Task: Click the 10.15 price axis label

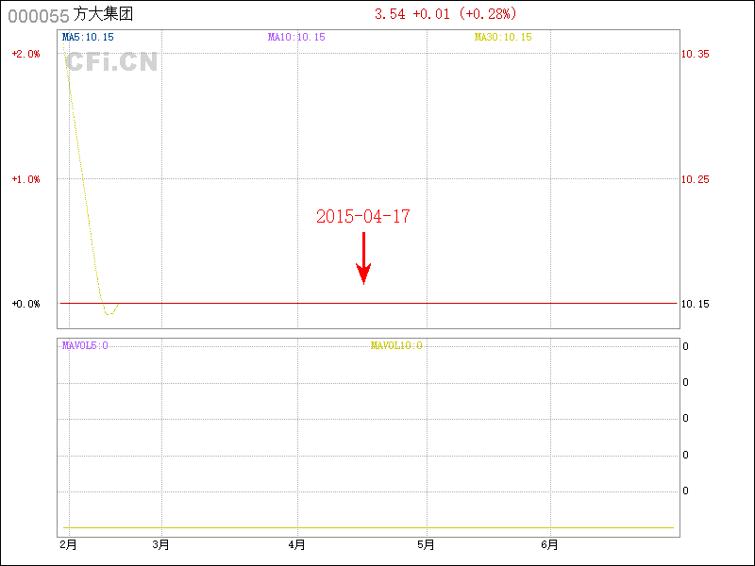Action: (x=695, y=304)
